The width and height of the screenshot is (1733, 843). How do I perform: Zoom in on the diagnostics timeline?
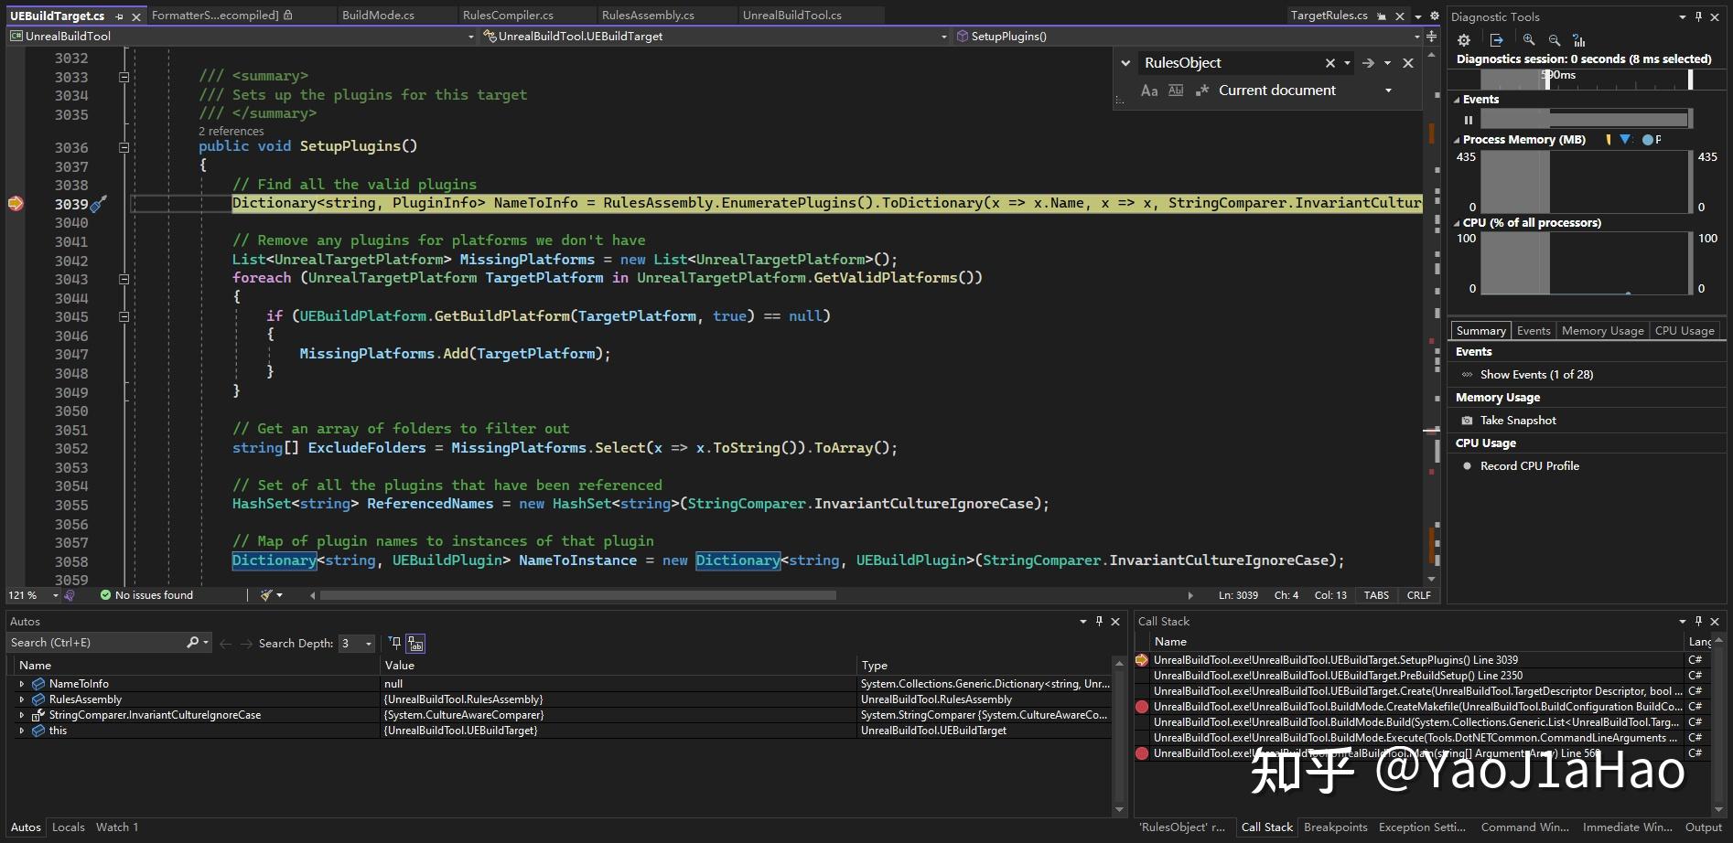pos(1528,40)
